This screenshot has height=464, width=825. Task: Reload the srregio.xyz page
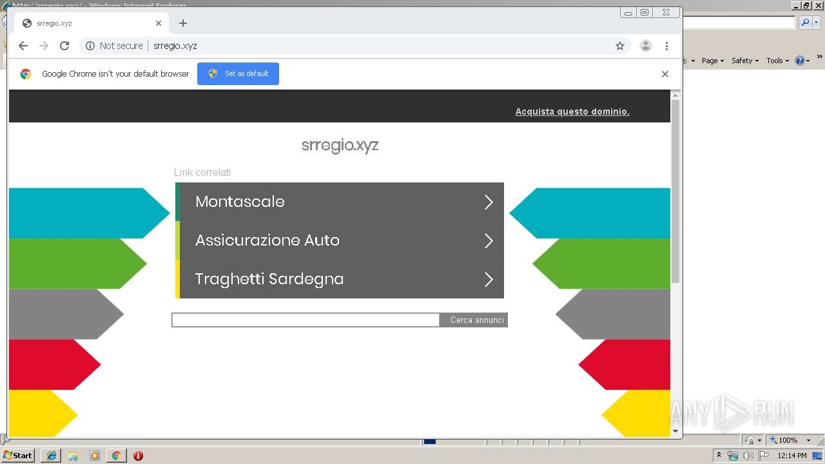point(64,46)
